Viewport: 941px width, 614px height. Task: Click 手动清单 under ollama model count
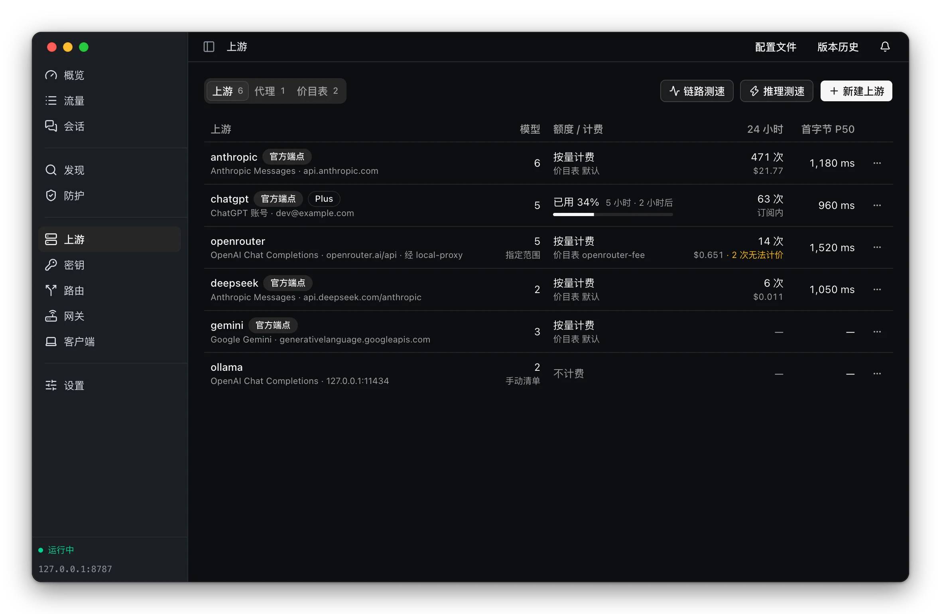click(x=523, y=381)
